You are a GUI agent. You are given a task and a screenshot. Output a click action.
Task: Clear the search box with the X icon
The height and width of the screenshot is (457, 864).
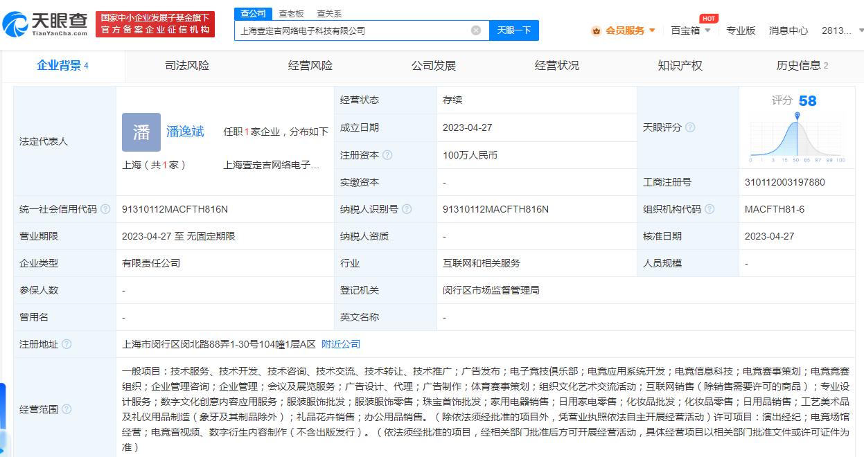pos(476,30)
